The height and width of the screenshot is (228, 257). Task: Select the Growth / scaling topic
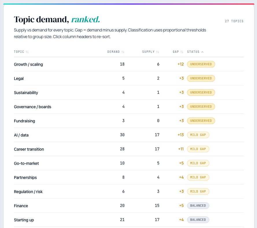[x=28, y=64]
